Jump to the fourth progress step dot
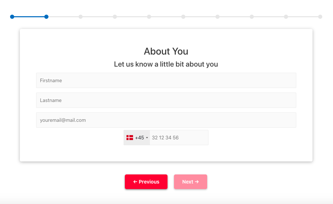Screen dimensions: 333x204 [115, 17]
